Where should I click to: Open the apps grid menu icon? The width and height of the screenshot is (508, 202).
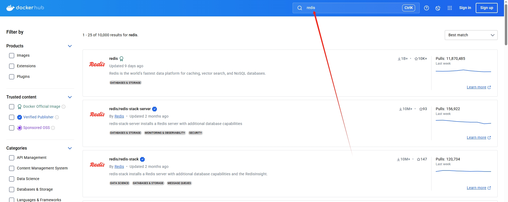coord(450,8)
